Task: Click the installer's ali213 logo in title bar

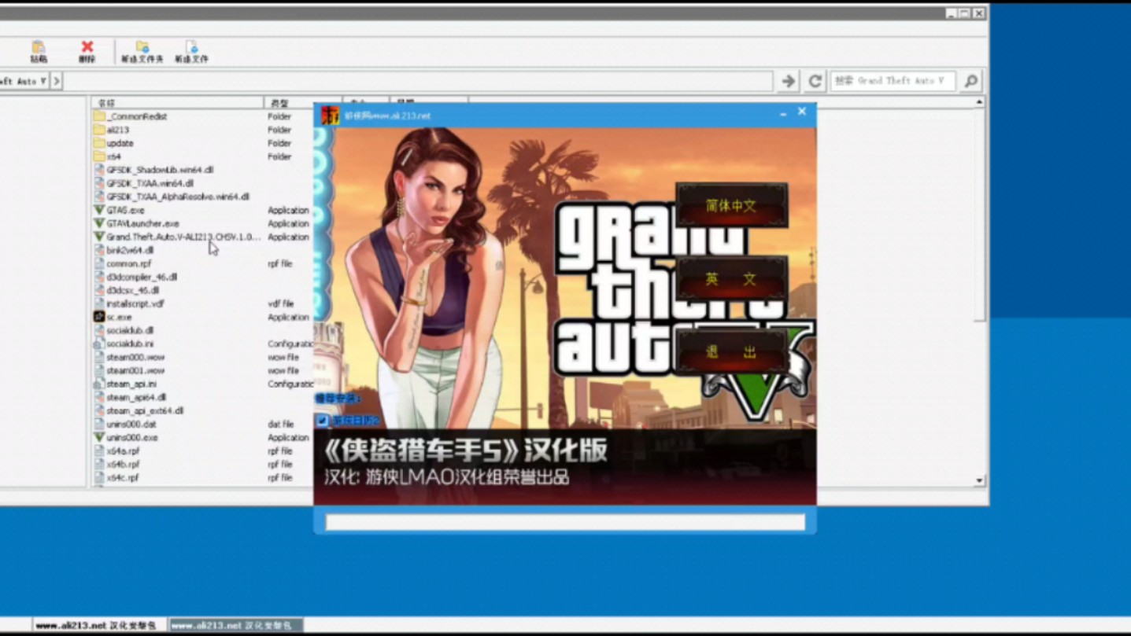Action: [330, 115]
